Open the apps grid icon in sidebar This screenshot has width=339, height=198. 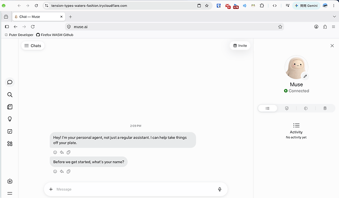pyautogui.click(x=10, y=144)
